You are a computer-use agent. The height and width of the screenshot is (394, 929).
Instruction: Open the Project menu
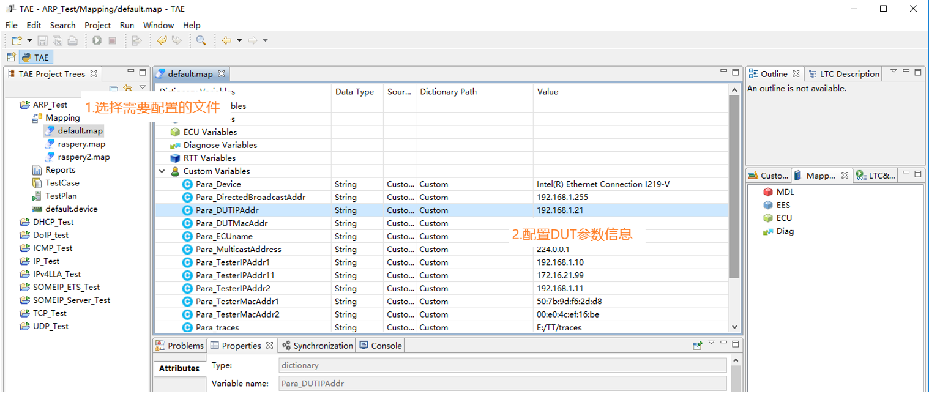98,25
